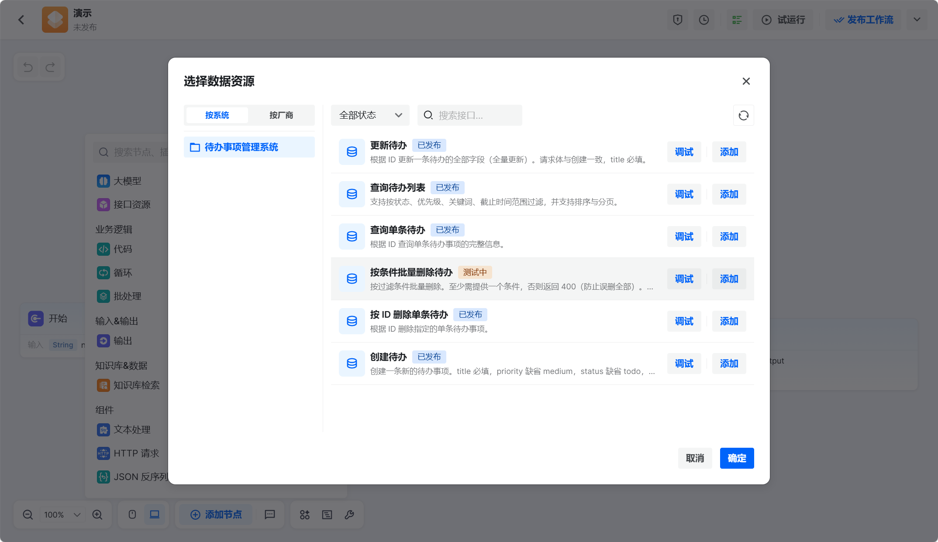Open the shield check icon in the top bar
938x542 pixels.
coord(677,20)
